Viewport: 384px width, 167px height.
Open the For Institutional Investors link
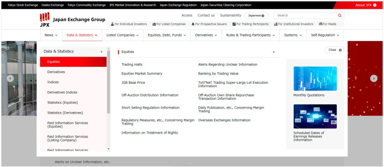point(294,24)
